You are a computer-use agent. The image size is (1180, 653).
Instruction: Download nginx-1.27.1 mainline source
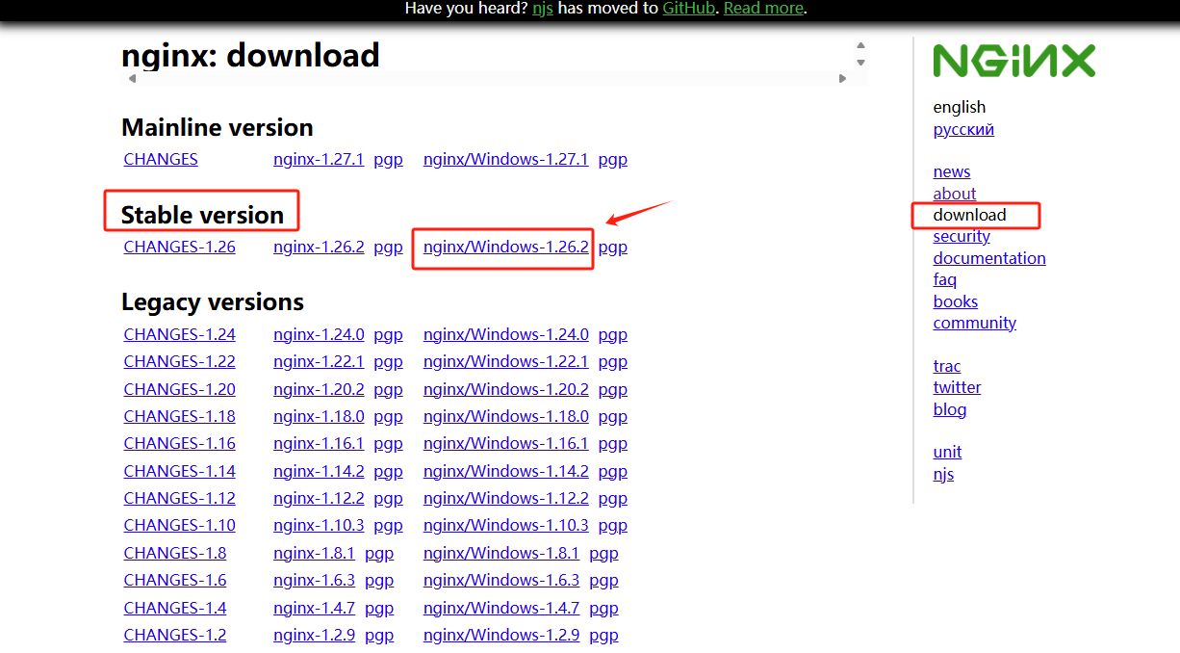tap(319, 159)
